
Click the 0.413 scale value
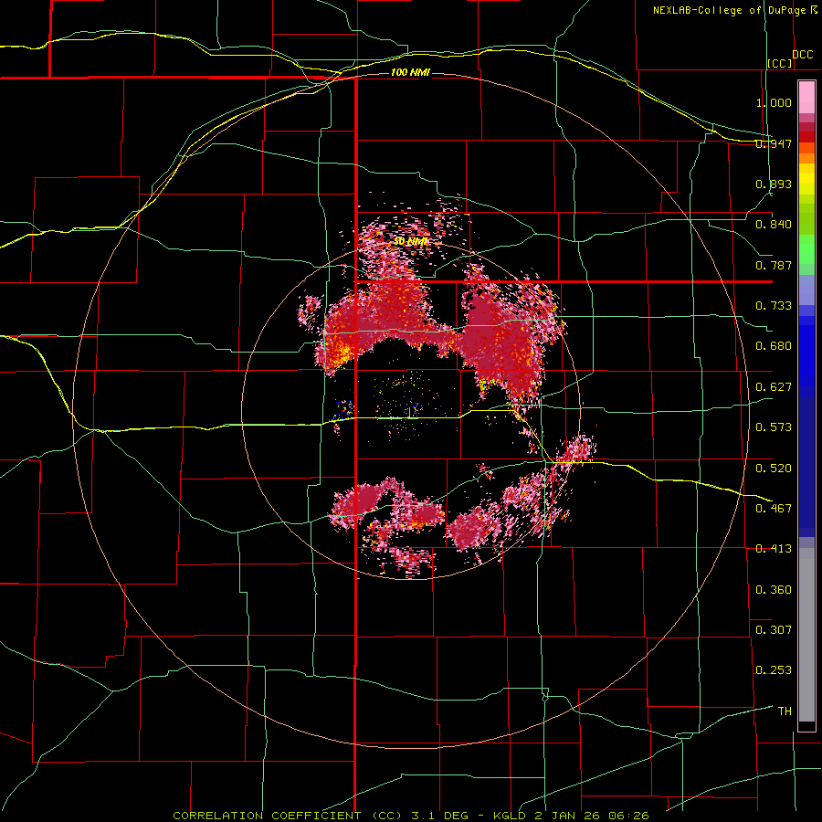[x=774, y=549]
